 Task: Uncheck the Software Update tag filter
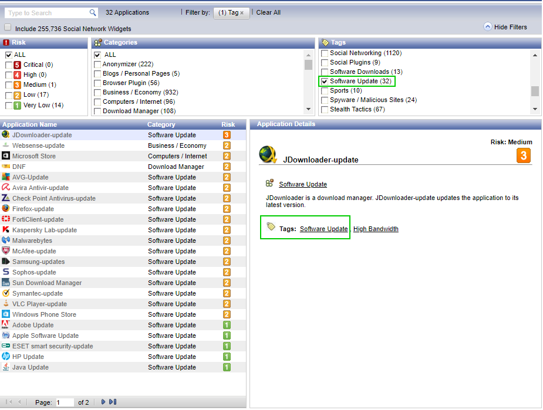(x=325, y=82)
